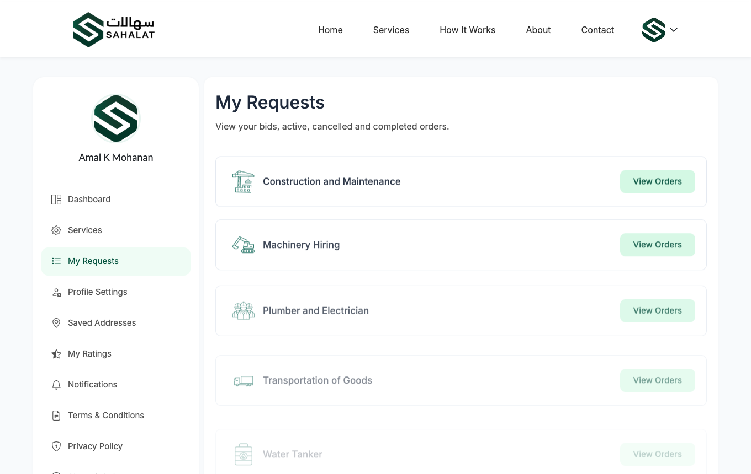The image size is (751, 474).
Task: Click the Dashboard sidebar icon
Action: click(x=56, y=200)
